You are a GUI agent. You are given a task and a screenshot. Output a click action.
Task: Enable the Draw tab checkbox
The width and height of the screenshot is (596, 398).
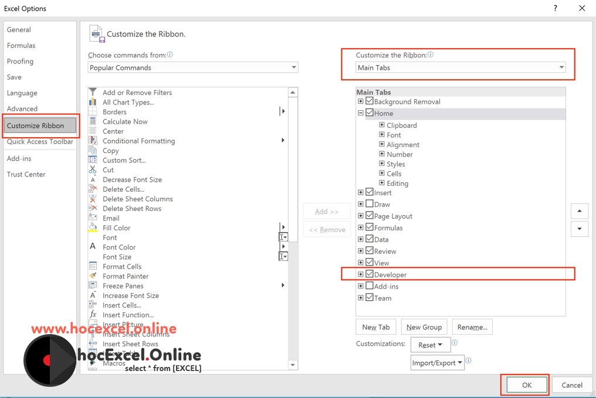click(369, 204)
